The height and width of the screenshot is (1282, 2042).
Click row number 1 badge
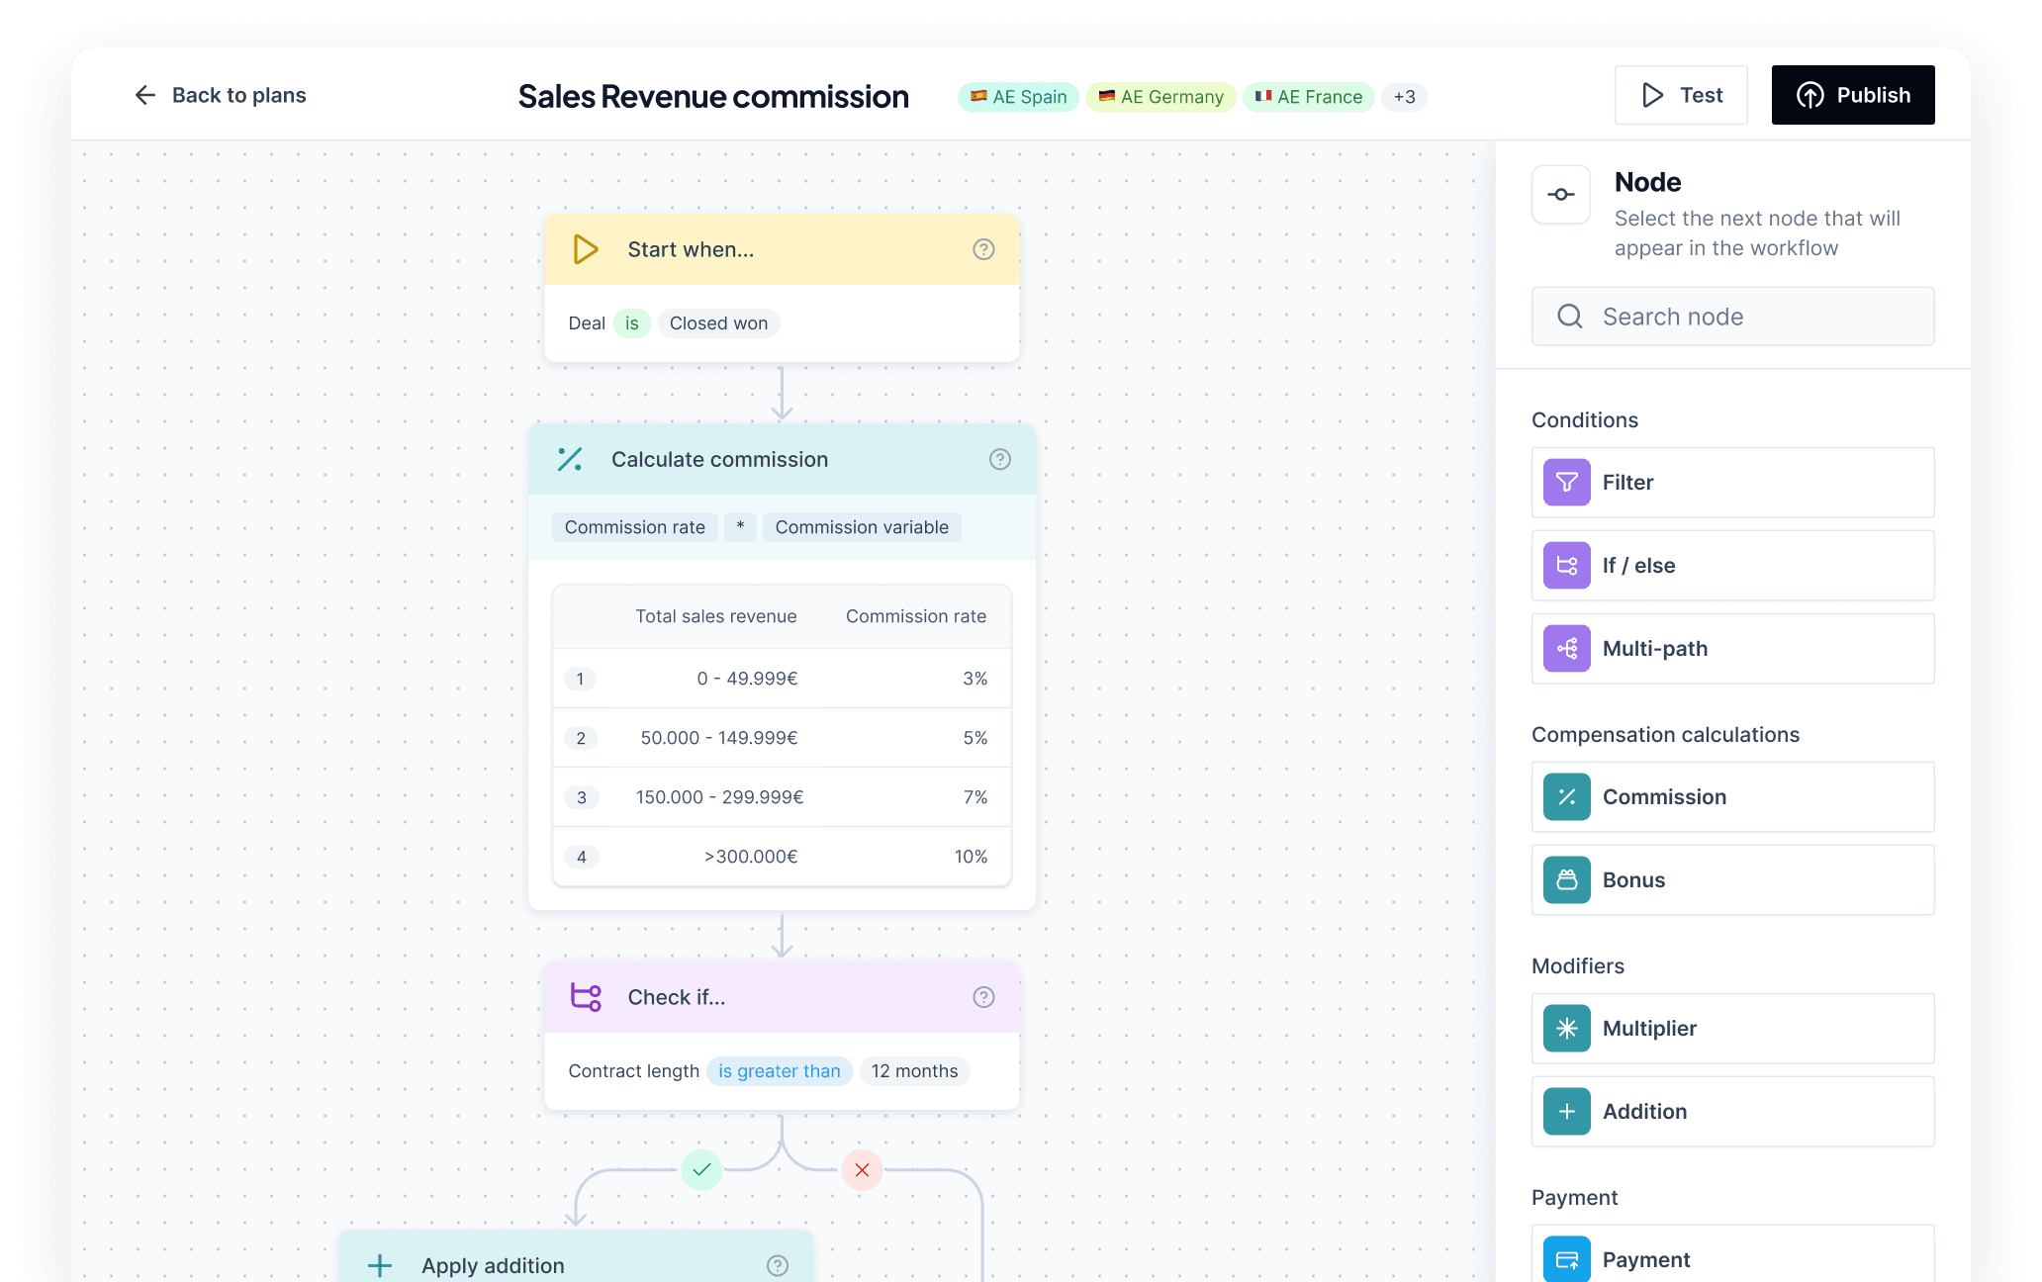coord(581,679)
